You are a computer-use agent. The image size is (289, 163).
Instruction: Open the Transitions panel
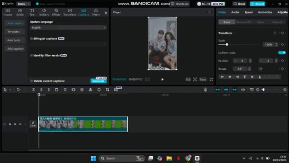click(x=70, y=12)
